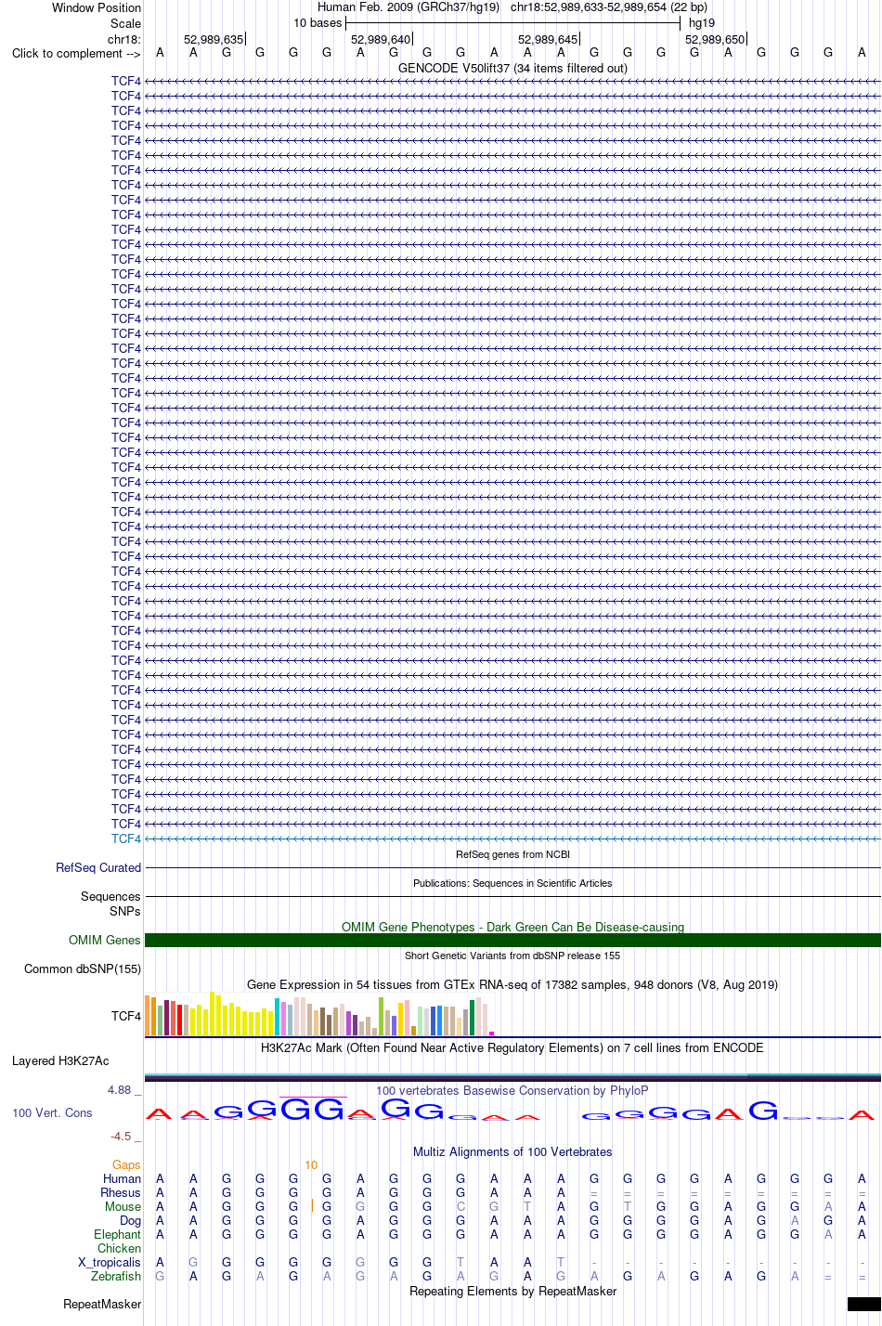This screenshot has height=1326, width=882.
Task: Click the hg19 assembly label
Action: (x=702, y=23)
